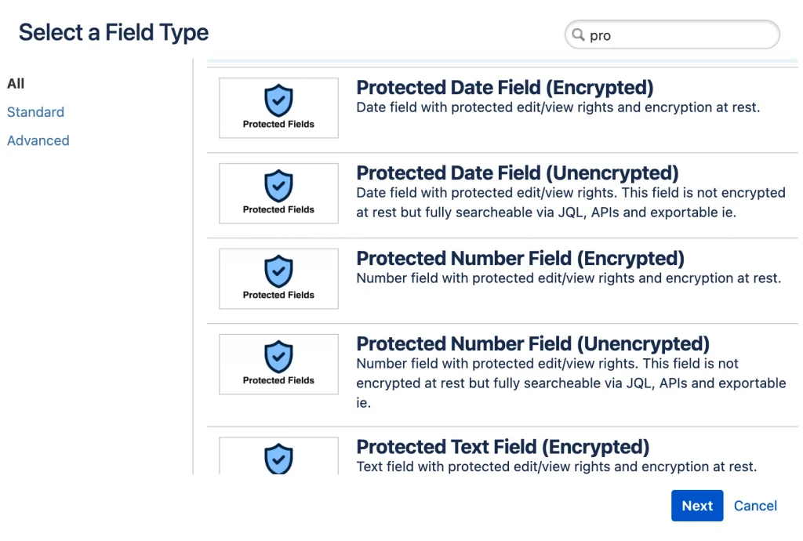This screenshot has height=541, width=803.
Task: Switch to the Standard field types
Action: click(36, 112)
